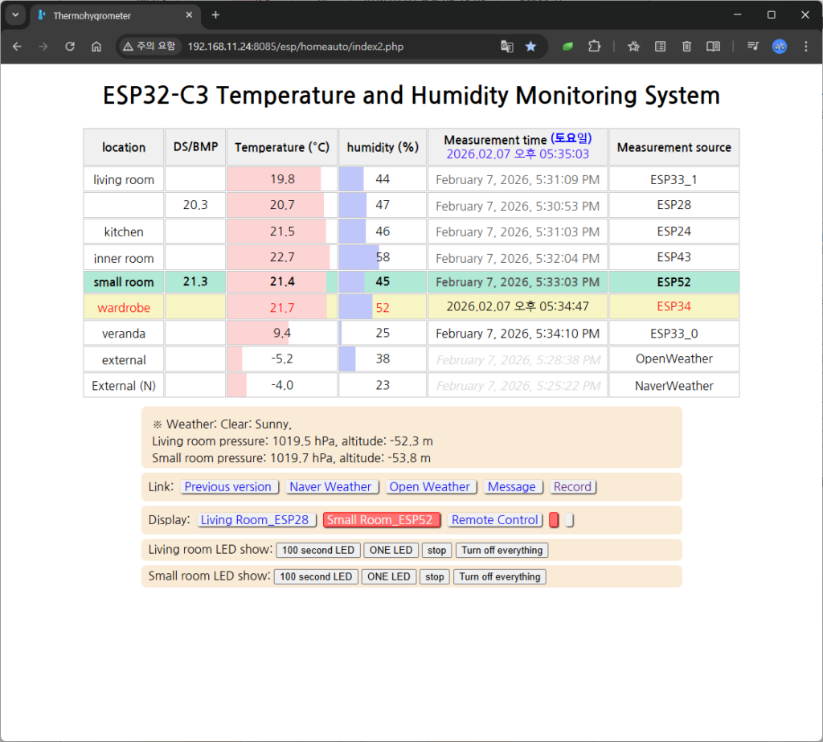Toggle Small Room_ESP52 display
This screenshot has width=823, height=742.
(382, 520)
